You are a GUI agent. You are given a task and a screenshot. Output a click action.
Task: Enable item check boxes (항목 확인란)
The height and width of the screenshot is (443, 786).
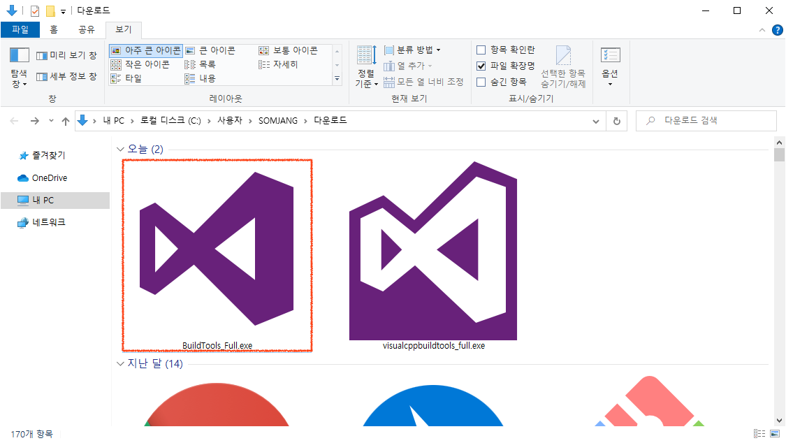481,50
